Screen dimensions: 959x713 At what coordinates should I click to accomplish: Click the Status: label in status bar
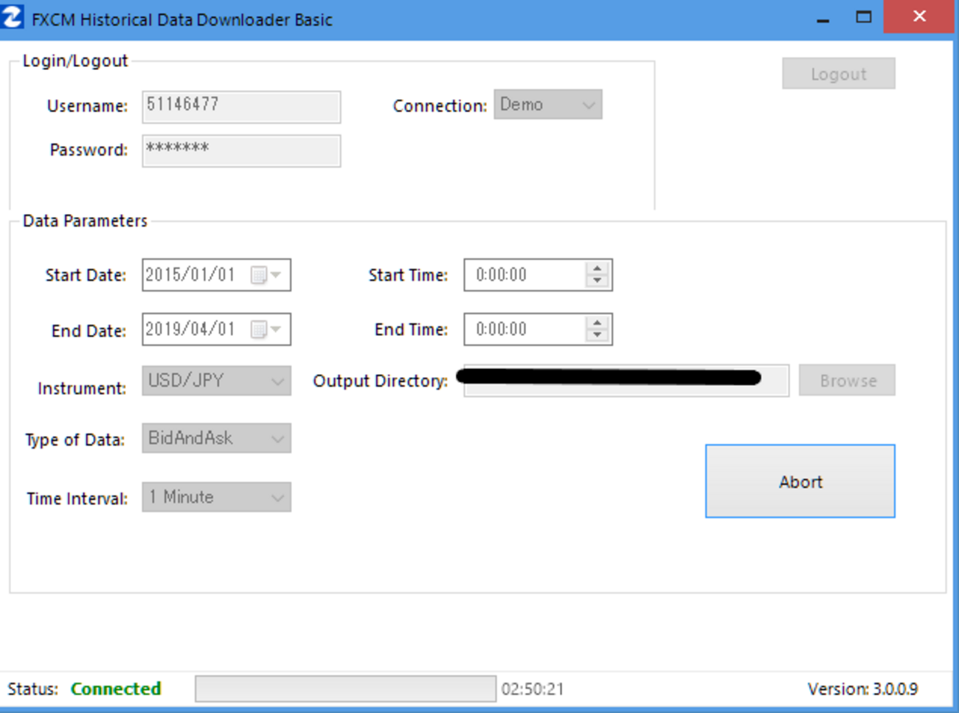tap(32, 689)
